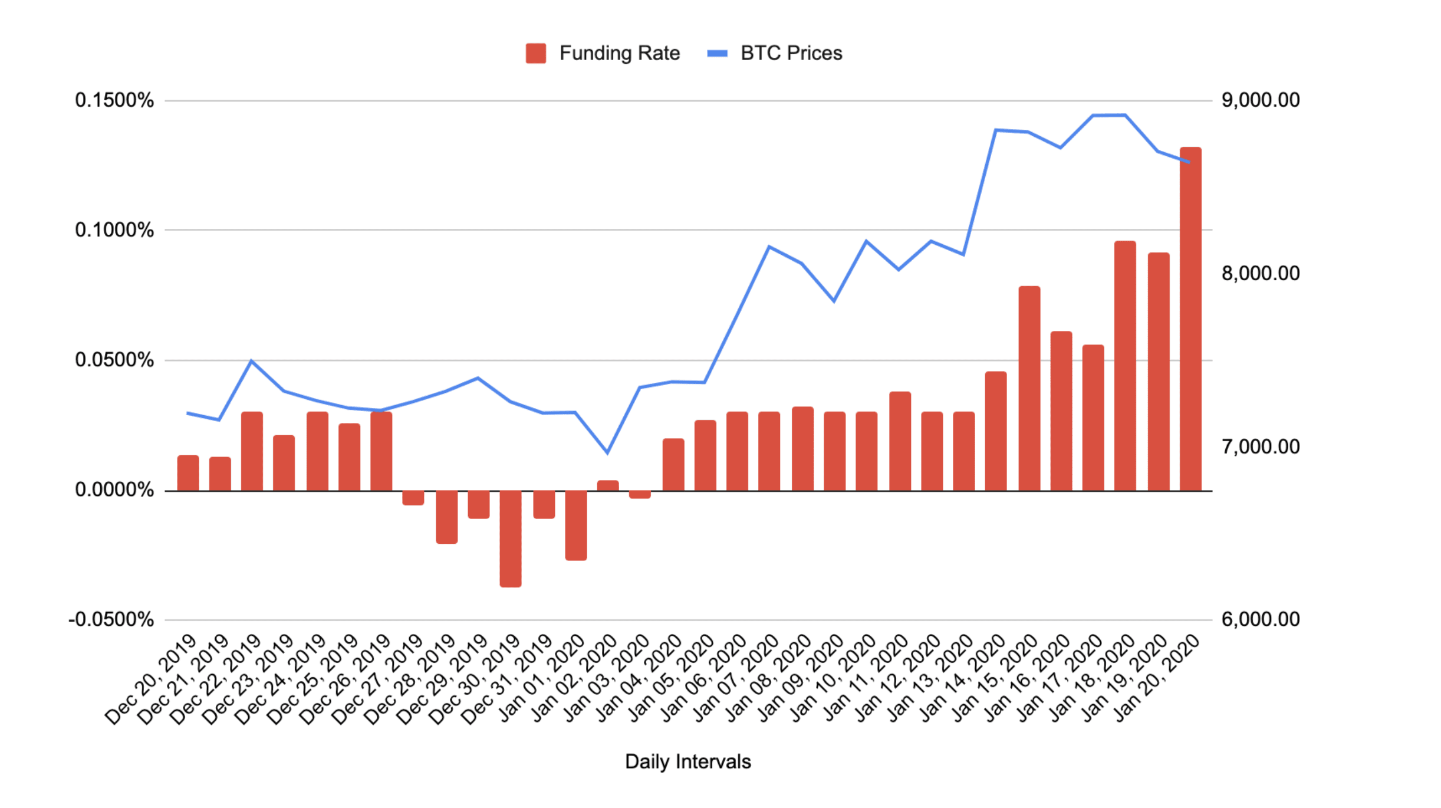Click the -0.0500% left axis label
Image resolution: width=1441 pixels, height=808 pixels.
[111, 620]
